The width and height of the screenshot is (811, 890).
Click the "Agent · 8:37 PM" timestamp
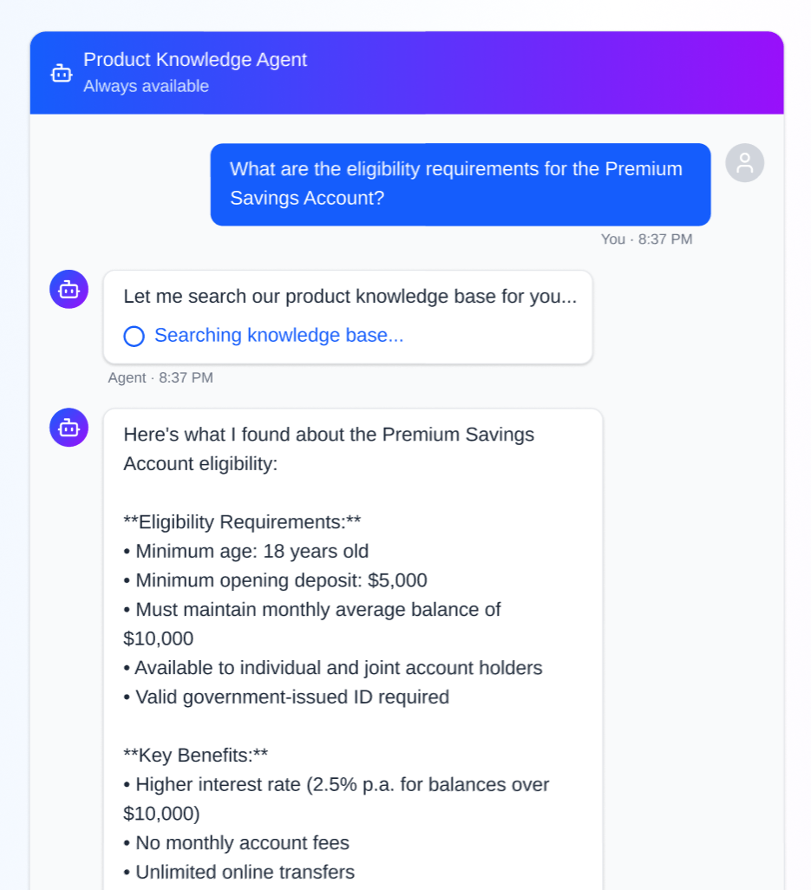coord(160,378)
